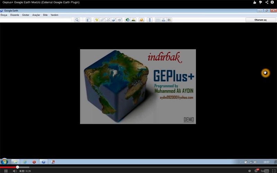This screenshot has width=277, height=173.
Task: Open the Araçlar menu
Action: point(36,15)
